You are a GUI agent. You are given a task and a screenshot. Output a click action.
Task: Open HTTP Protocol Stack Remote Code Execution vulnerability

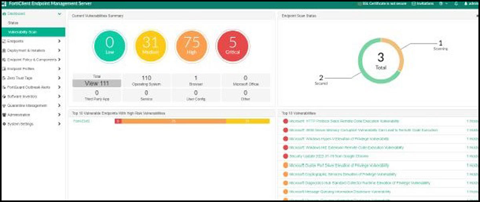tap(344, 121)
